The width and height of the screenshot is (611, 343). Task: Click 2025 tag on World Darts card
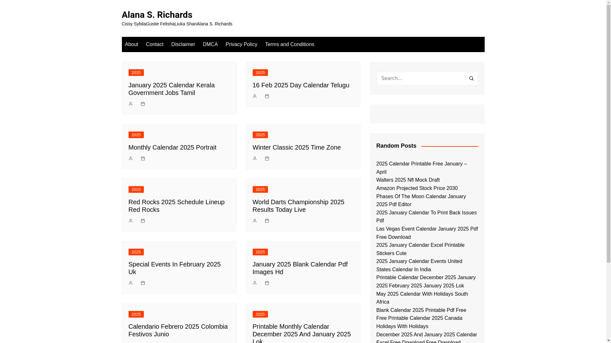click(260, 190)
